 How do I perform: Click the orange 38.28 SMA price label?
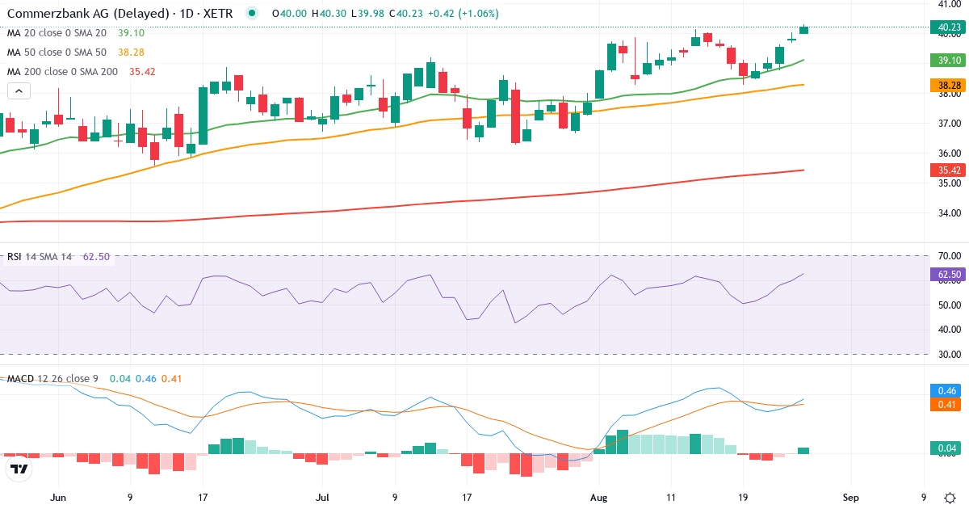click(949, 85)
